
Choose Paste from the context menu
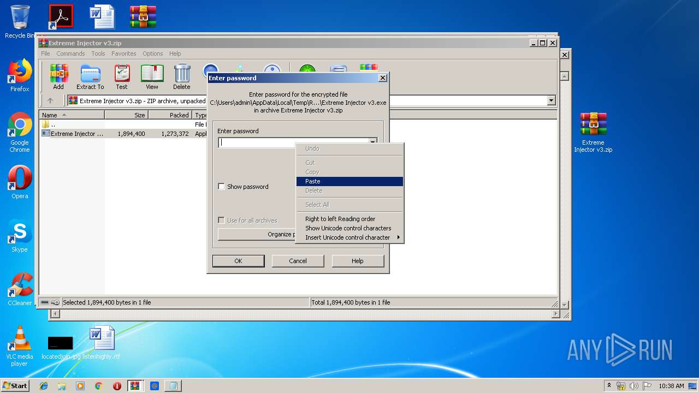pos(349,181)
